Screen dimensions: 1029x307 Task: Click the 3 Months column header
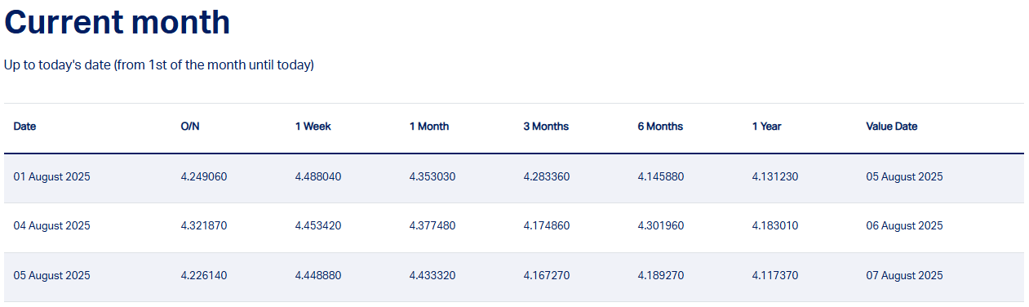(546, 127)
